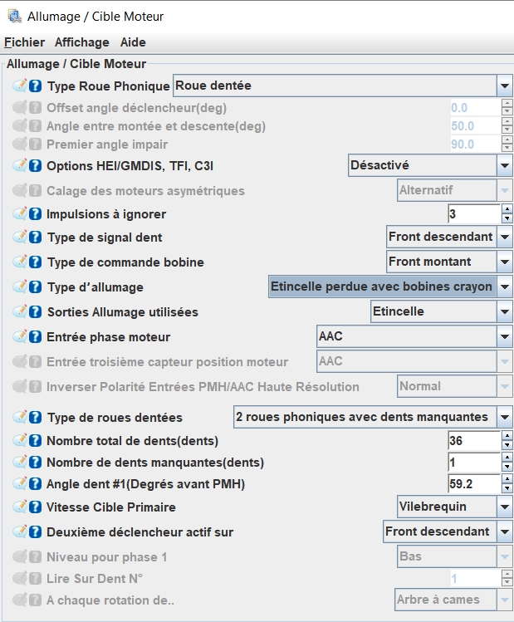Open the Type Roue Phonique dropdown
Image resolution: width=514 pixels, height=622 pixels.
point(504,86)
